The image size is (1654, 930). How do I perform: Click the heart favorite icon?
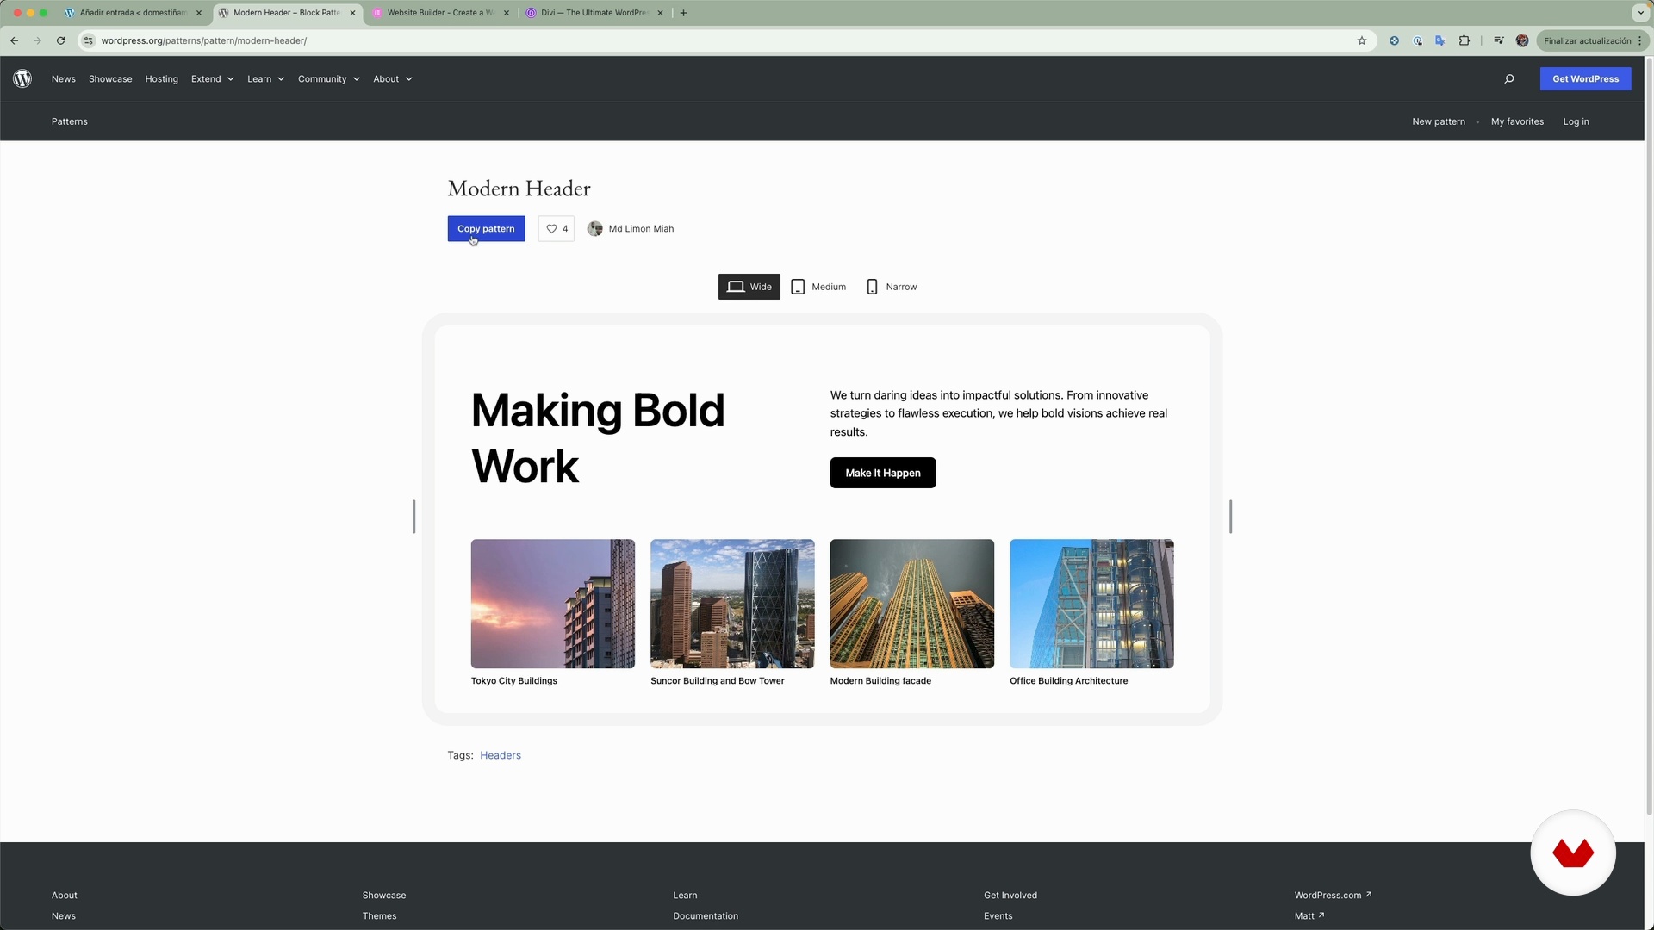tap(551, 228)
